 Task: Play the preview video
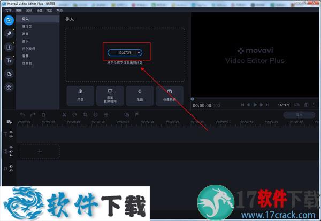click(255, 105)
